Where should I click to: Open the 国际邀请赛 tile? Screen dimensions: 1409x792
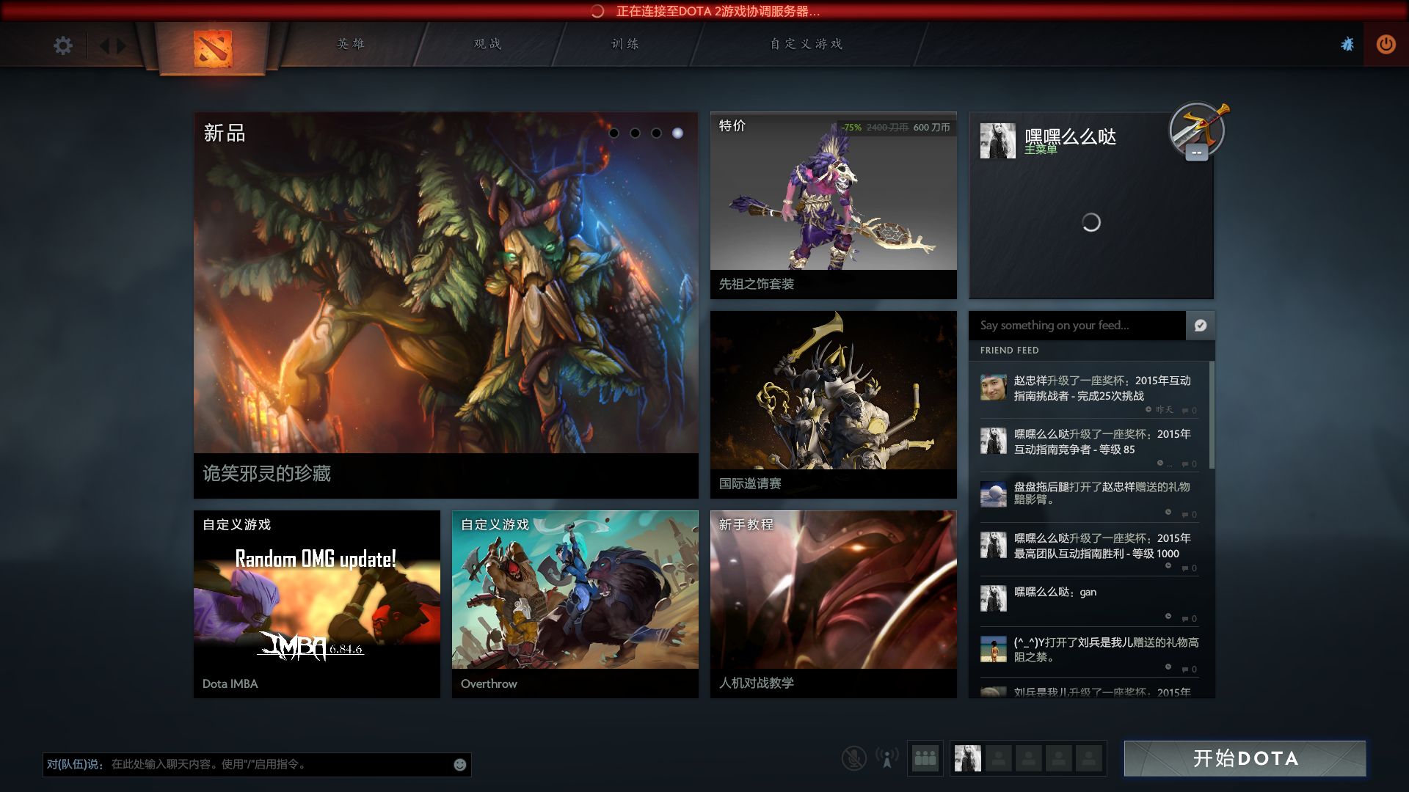(x=834, y=405)
